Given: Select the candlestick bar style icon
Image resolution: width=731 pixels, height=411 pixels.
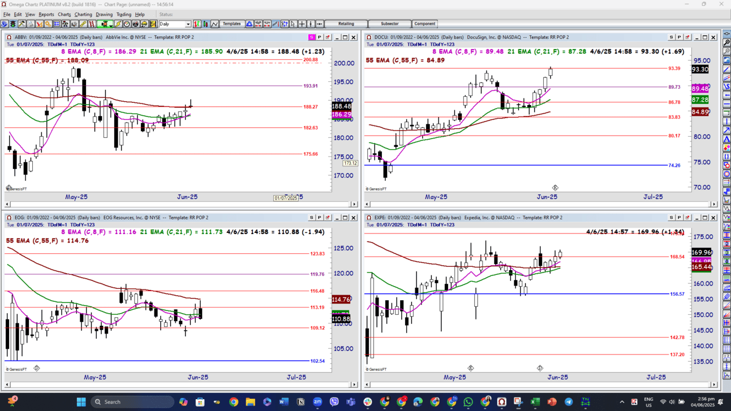Looking at the screenshot, I should pos(205,24).
